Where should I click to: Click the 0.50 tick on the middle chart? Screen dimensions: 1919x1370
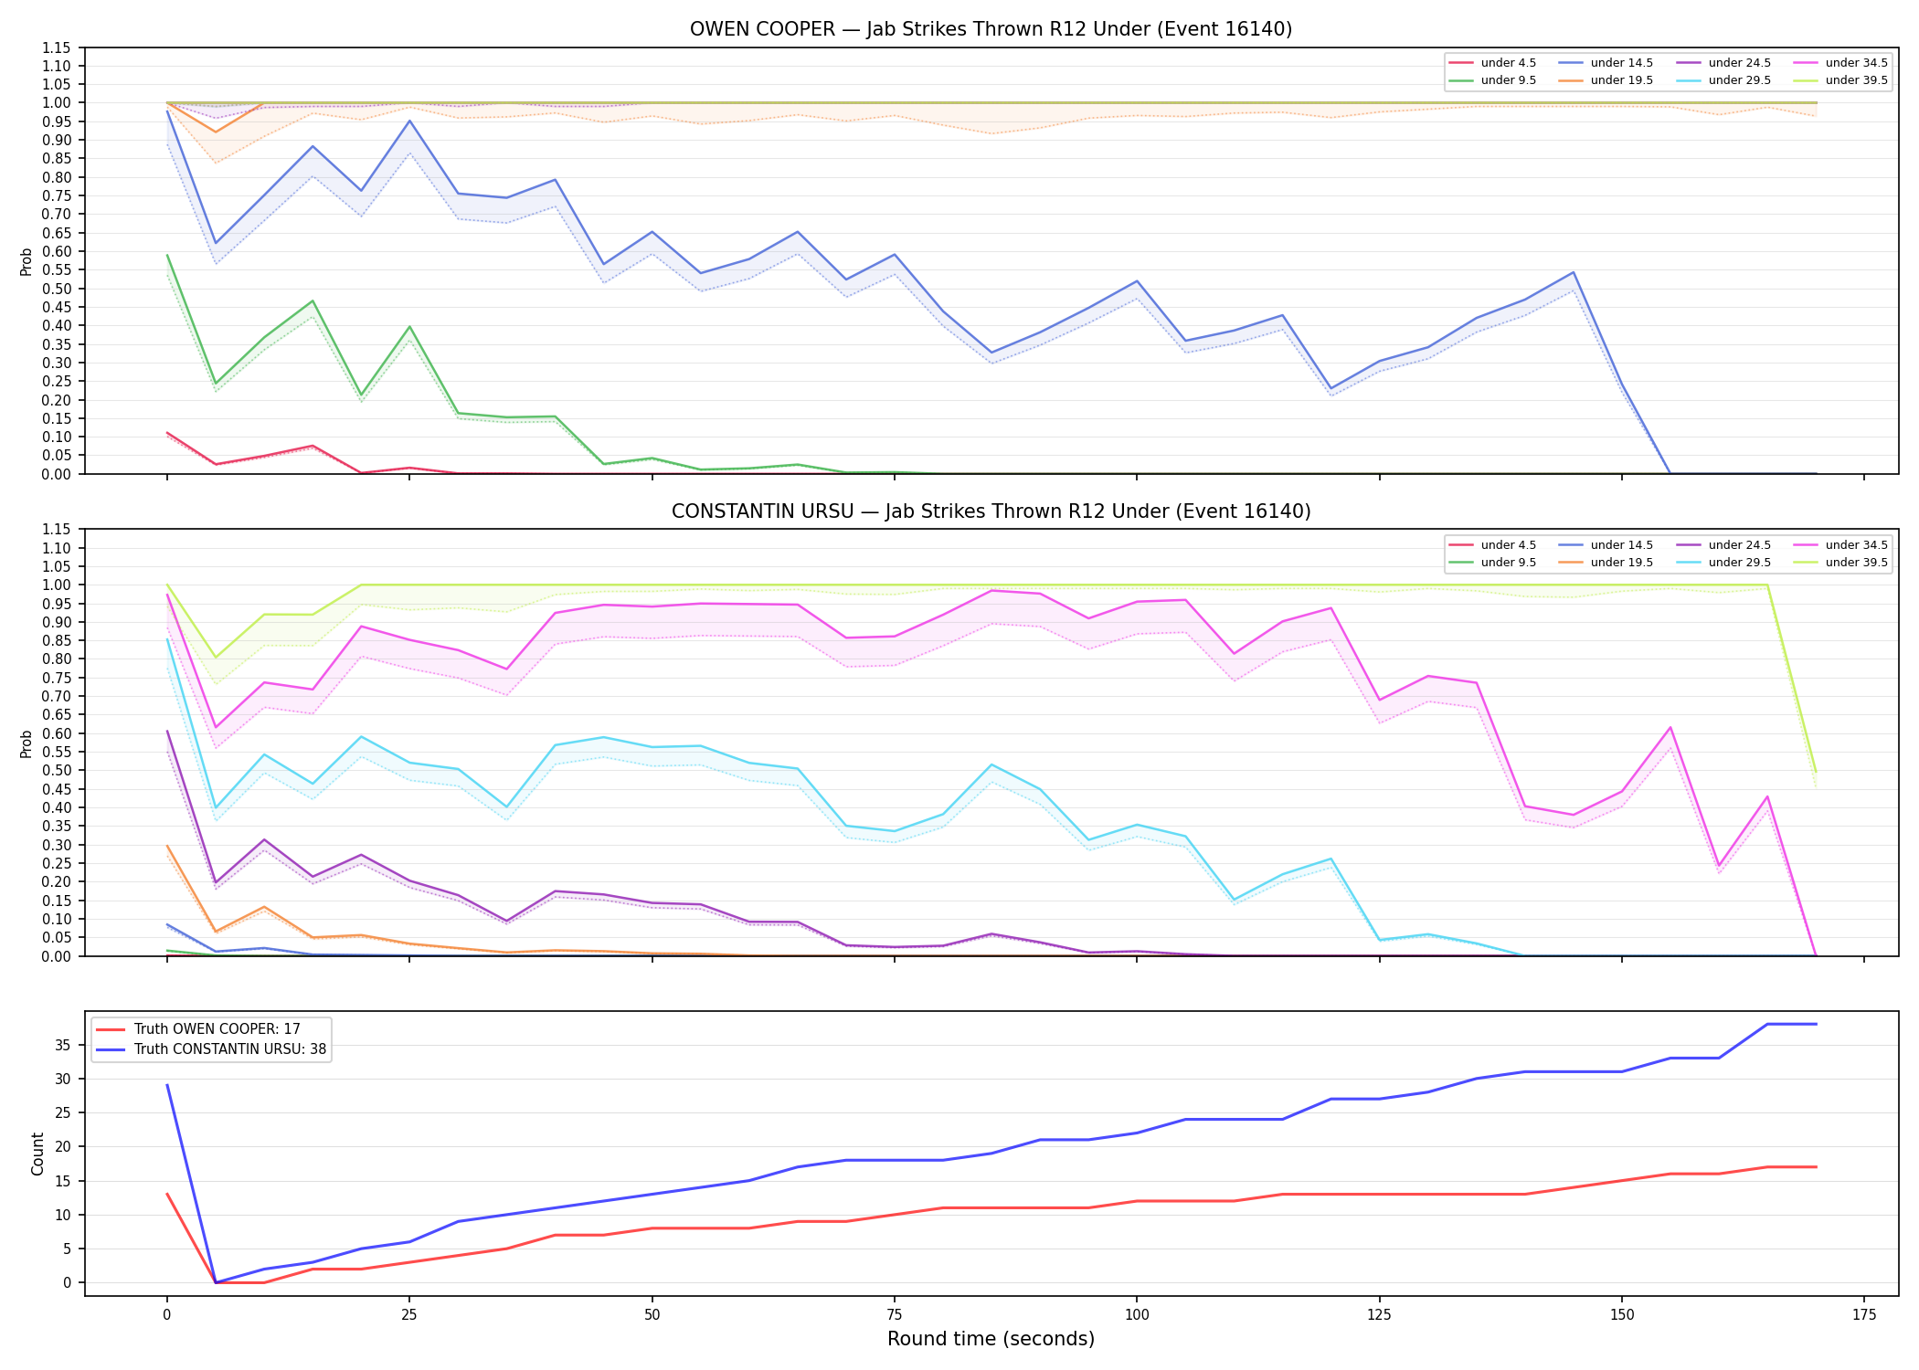pyautogui.click(x=57, y=771)
